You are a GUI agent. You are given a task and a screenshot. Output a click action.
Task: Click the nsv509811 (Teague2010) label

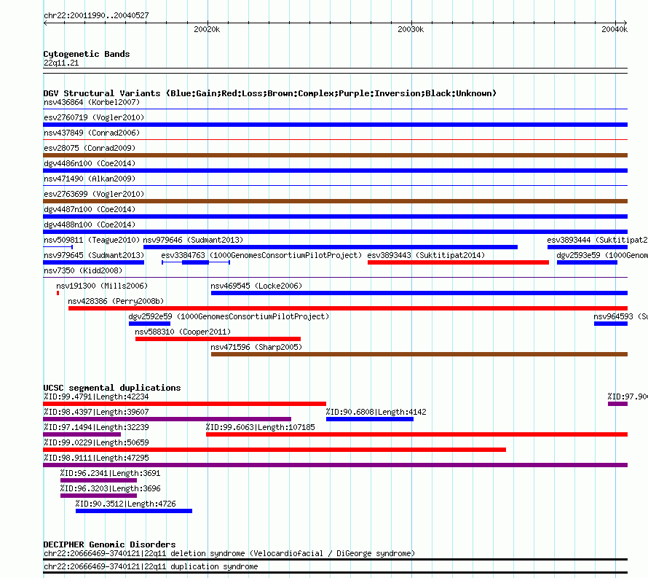(x=92, y=240)
